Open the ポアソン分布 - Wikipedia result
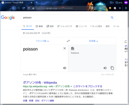 pos(40,83)
